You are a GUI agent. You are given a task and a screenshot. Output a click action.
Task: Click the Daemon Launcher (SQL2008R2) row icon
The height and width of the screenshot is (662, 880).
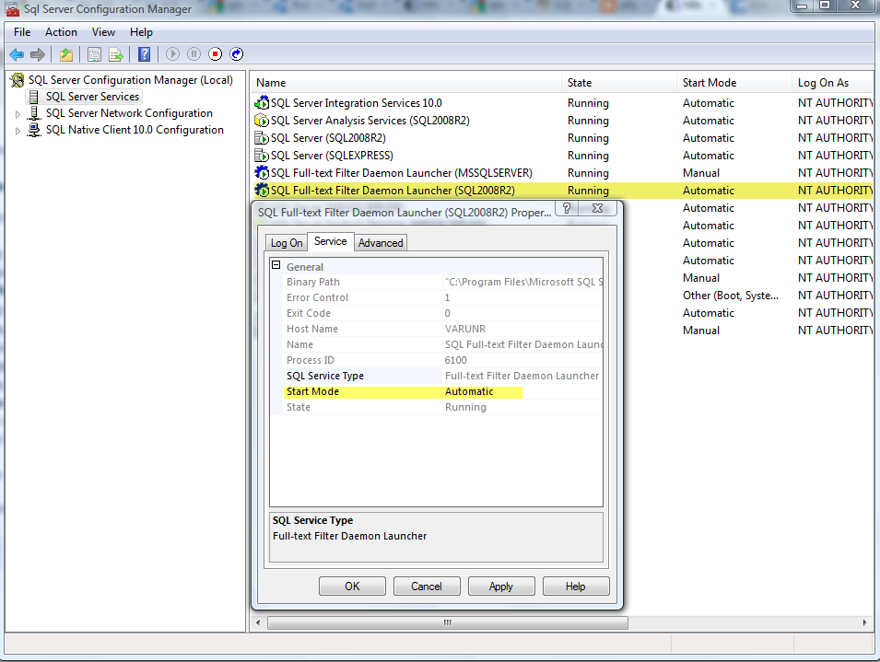[262, 190]
